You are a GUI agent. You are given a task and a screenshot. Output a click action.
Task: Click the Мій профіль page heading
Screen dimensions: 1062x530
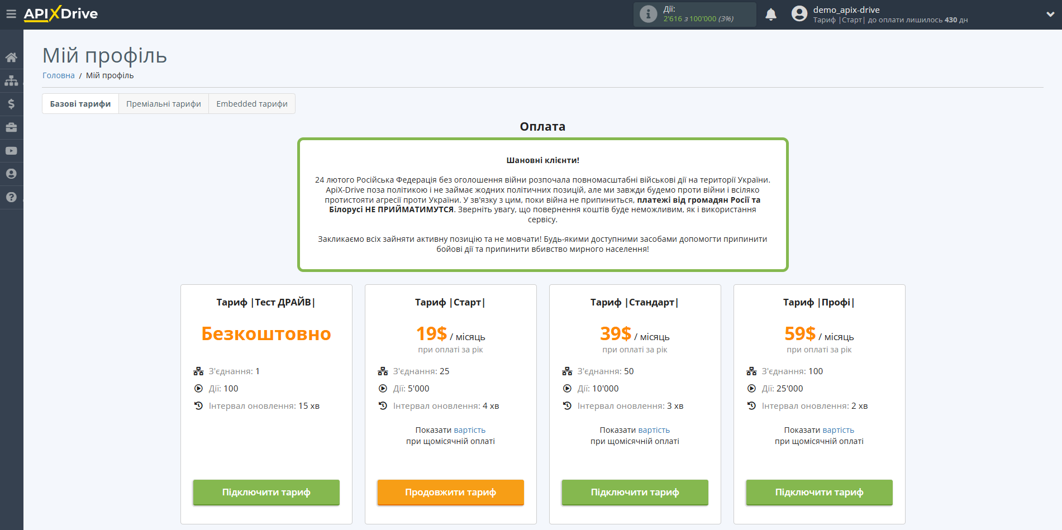[x=105, y=55]
